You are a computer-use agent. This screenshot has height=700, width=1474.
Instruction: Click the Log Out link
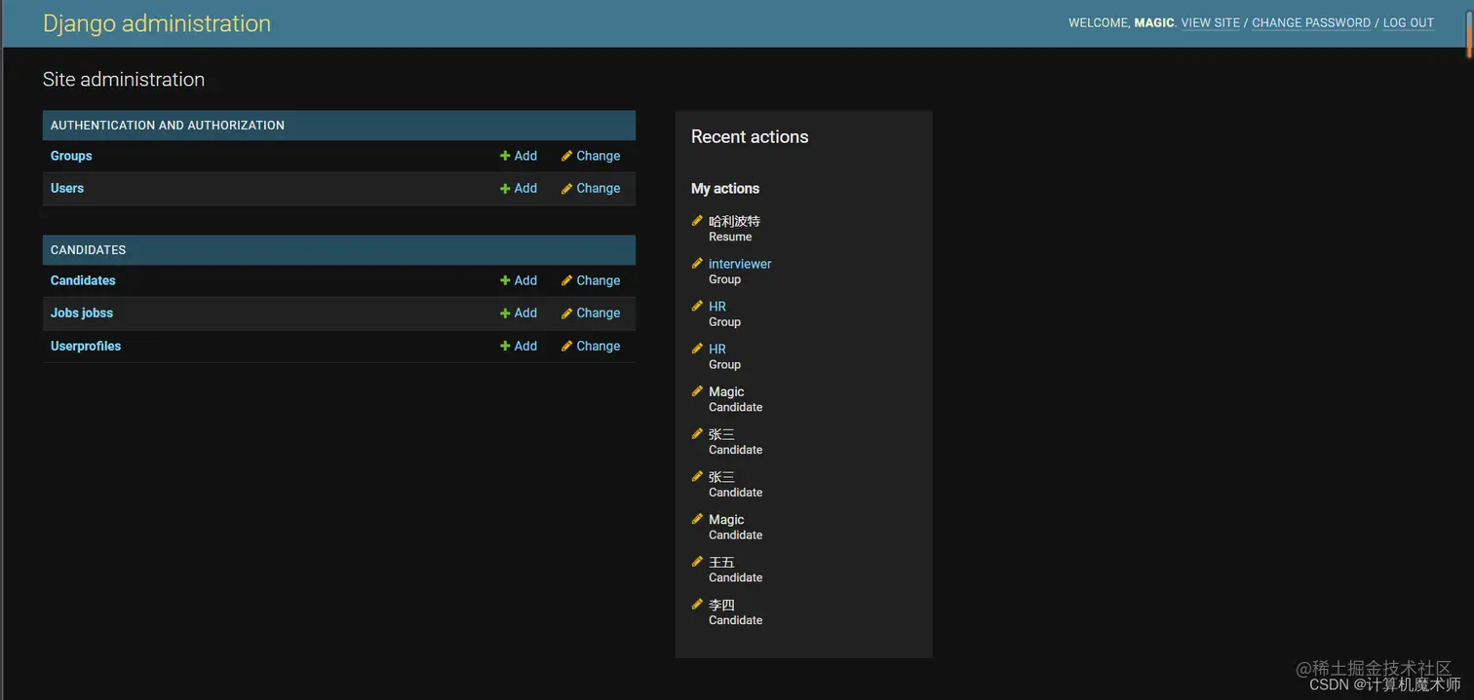1409,22
